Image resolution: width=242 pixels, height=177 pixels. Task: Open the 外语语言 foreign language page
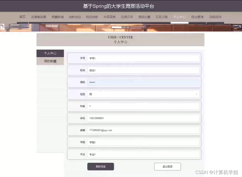(110, 17)
